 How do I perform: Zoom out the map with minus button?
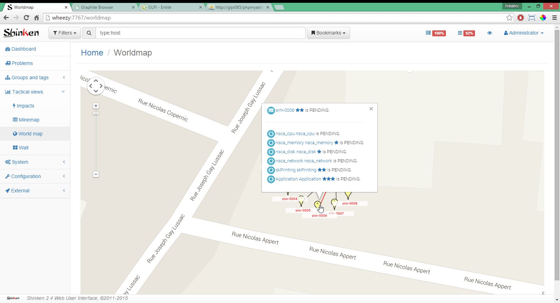click(96, 174)
